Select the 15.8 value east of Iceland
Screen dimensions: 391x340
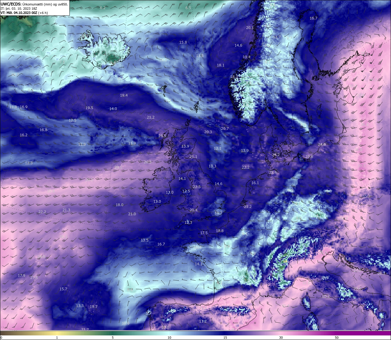(183, 42)
